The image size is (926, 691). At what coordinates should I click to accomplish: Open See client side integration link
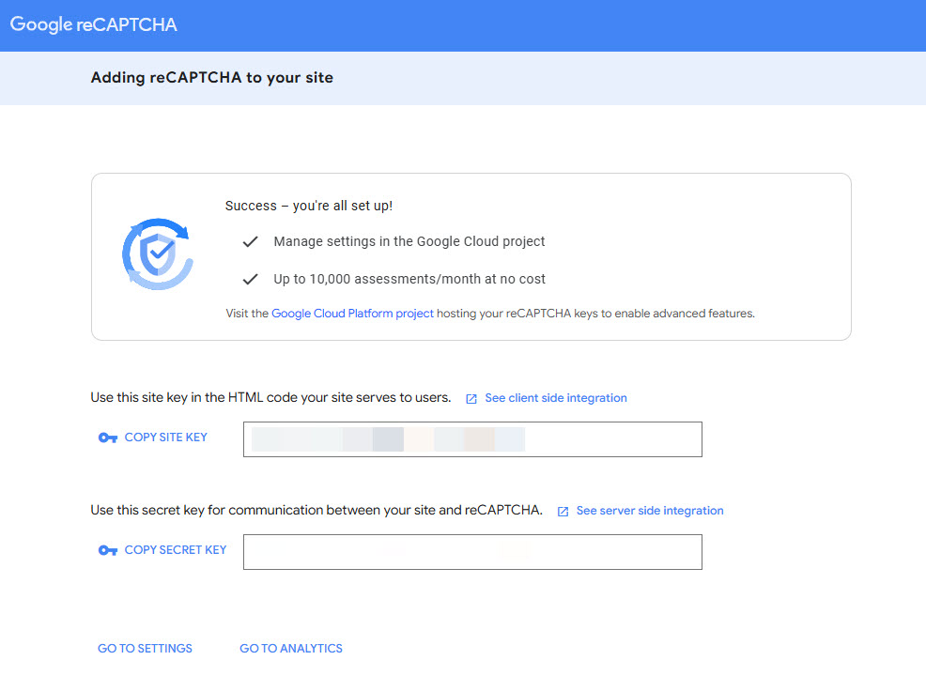(x=555, y=398)
